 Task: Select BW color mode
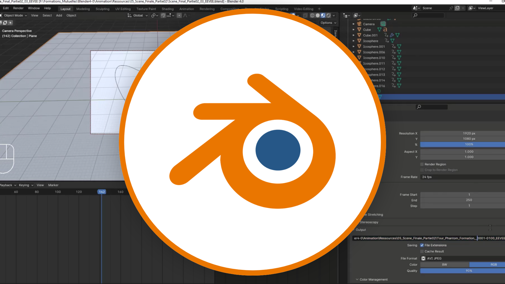[444, 265]
